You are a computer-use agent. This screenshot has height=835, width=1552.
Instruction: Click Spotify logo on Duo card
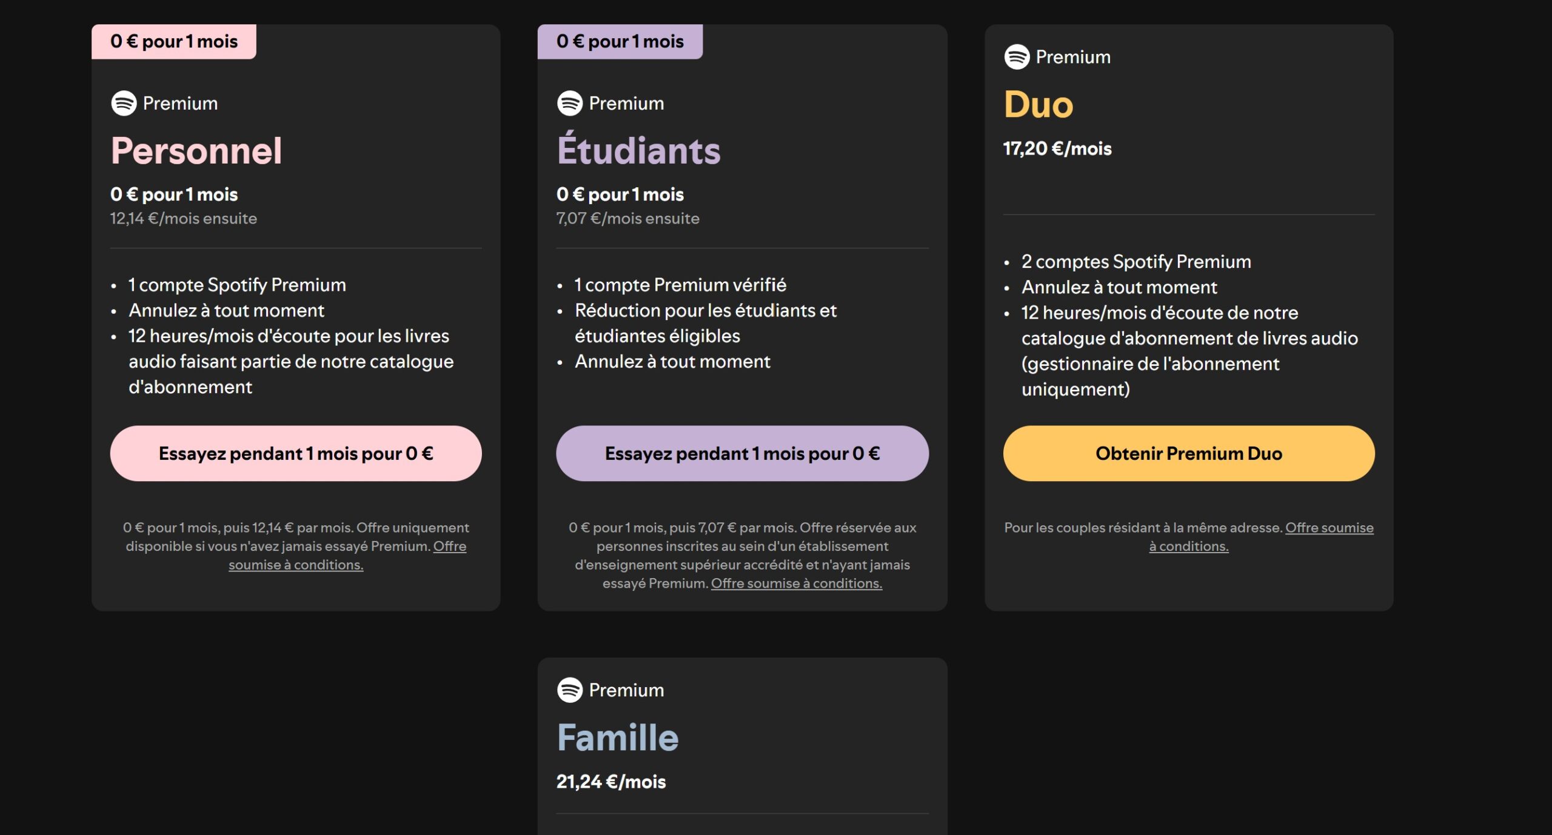tap(1017, 57)
